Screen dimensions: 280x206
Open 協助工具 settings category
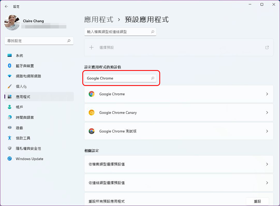[x=39, y=138]
